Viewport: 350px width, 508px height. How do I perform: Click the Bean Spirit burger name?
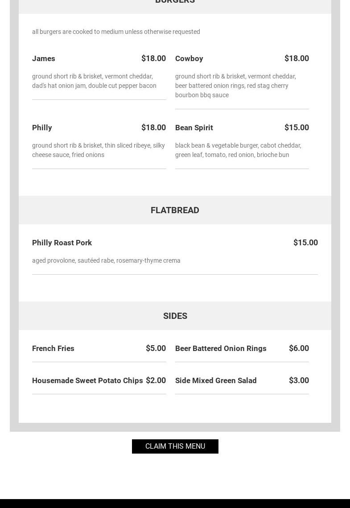[x=194, y=128]
